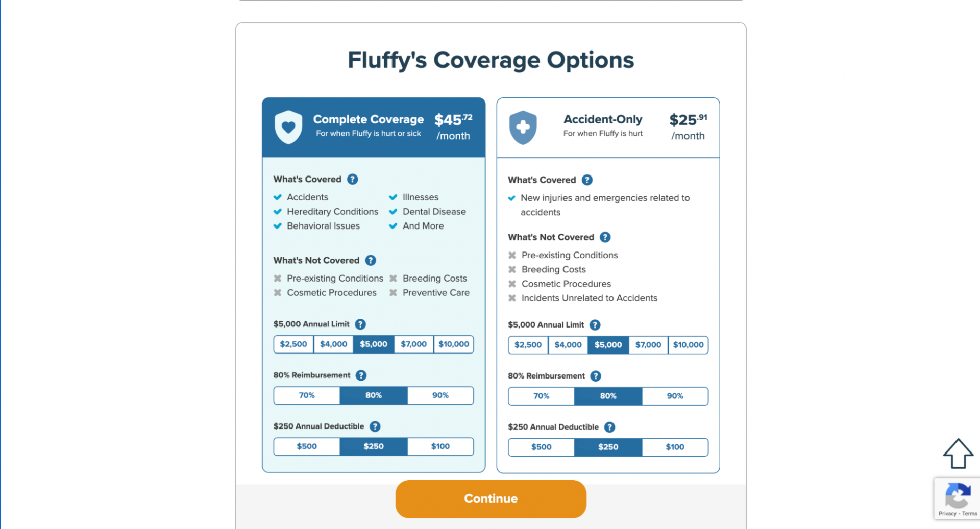Click the Continue button
This screenshot has width=980, height=529.
point(490,499)
